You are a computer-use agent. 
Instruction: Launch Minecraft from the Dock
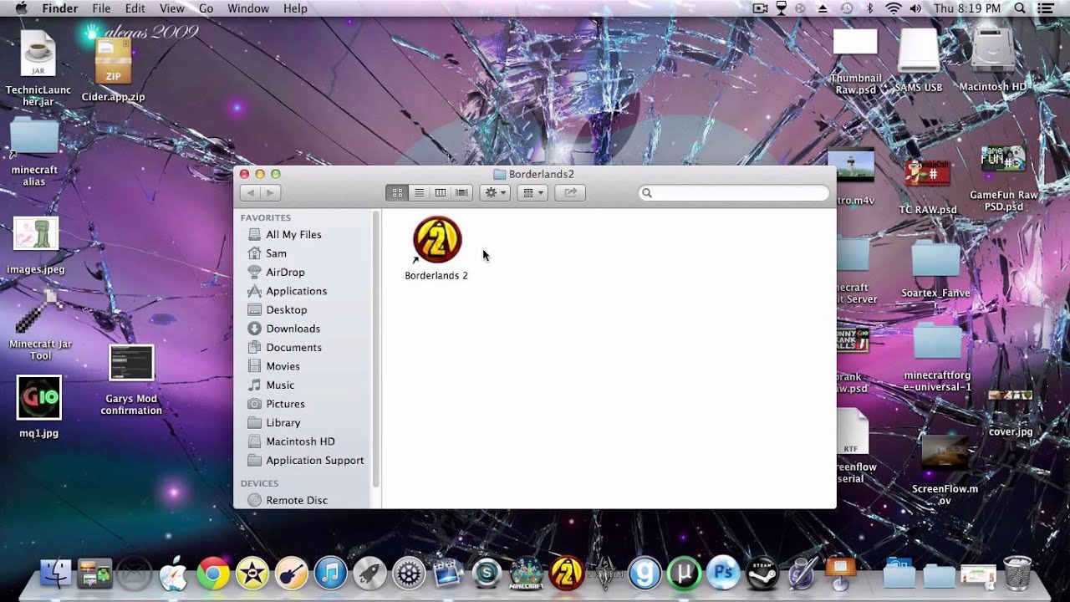tap(527, 574)
